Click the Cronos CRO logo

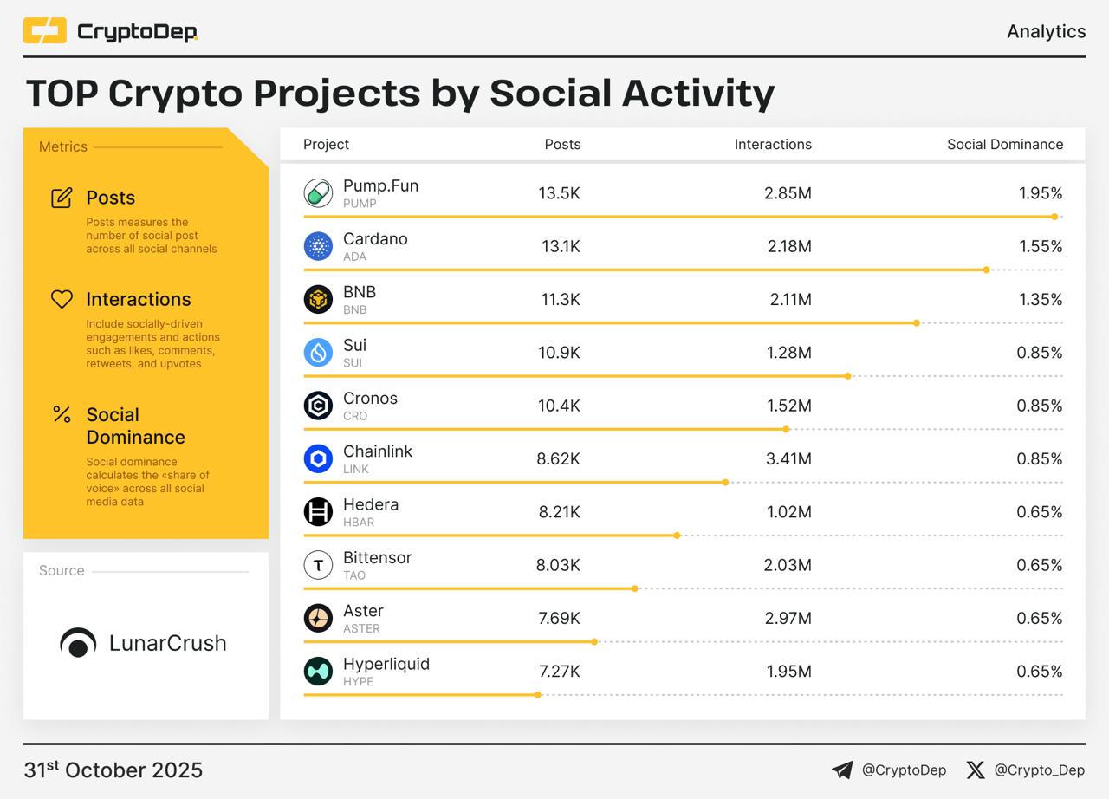tap(318, 406)
